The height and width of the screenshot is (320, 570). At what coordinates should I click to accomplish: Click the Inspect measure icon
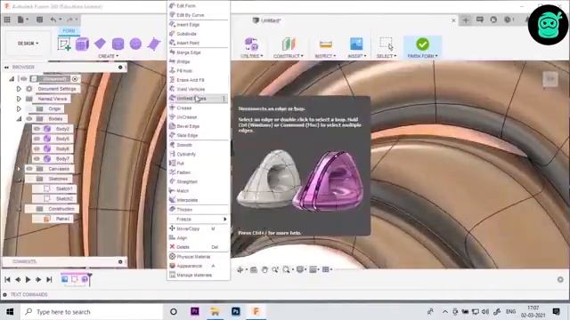click(325, 44)
